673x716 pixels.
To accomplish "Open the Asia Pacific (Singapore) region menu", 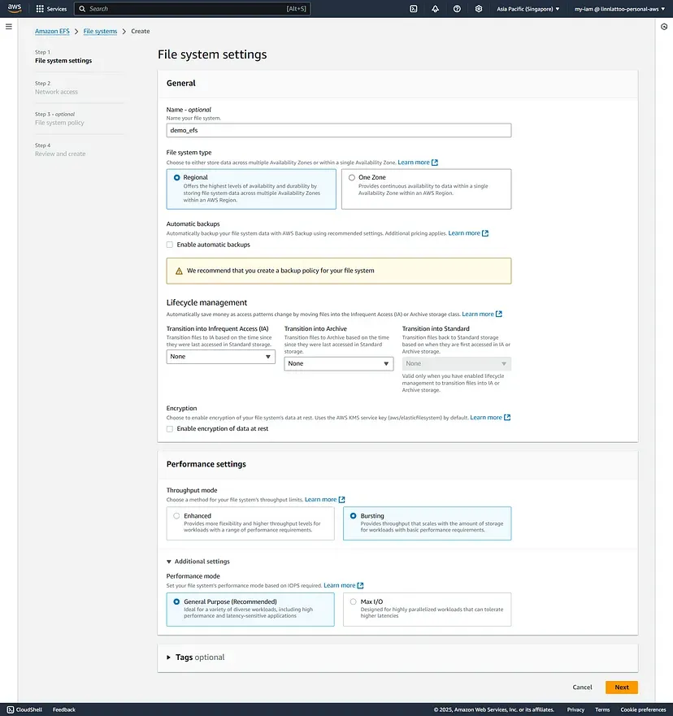I will click(x=528, y=9).
